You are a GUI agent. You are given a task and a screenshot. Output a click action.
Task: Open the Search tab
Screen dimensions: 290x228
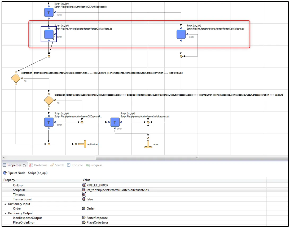[x=57, y=165]
